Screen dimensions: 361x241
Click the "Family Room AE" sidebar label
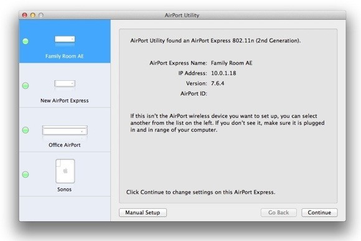(x=65, y=56)
